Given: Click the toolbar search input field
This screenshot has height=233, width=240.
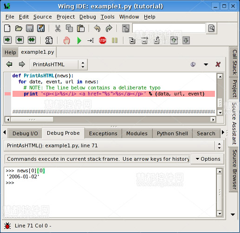Looking at the screenshot, I should click(x=169, y=28).
